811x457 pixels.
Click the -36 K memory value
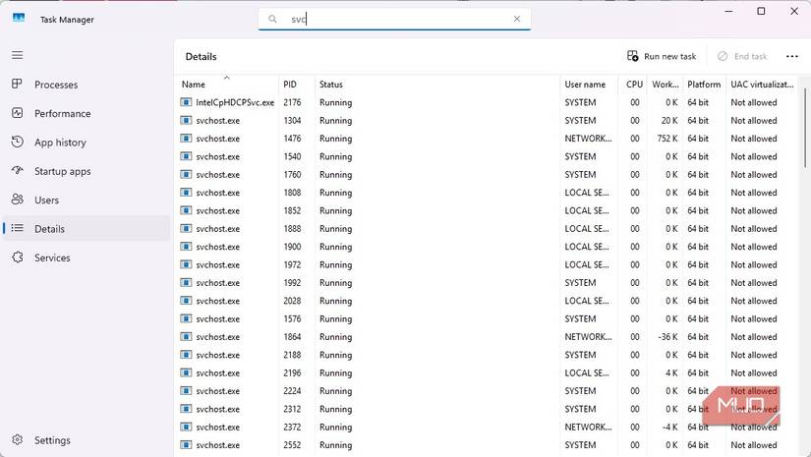click(x=667, y=336)
